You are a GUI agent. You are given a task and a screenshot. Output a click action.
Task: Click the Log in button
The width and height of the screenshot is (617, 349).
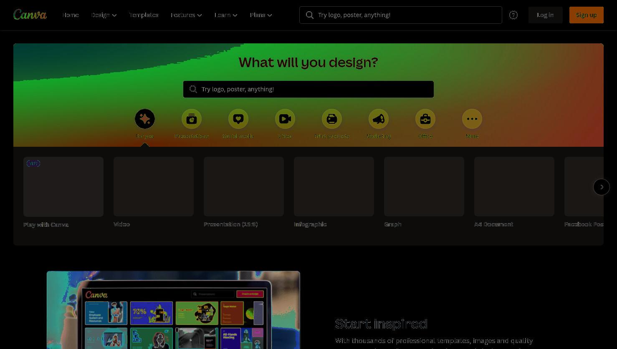(x=545, y=15)
